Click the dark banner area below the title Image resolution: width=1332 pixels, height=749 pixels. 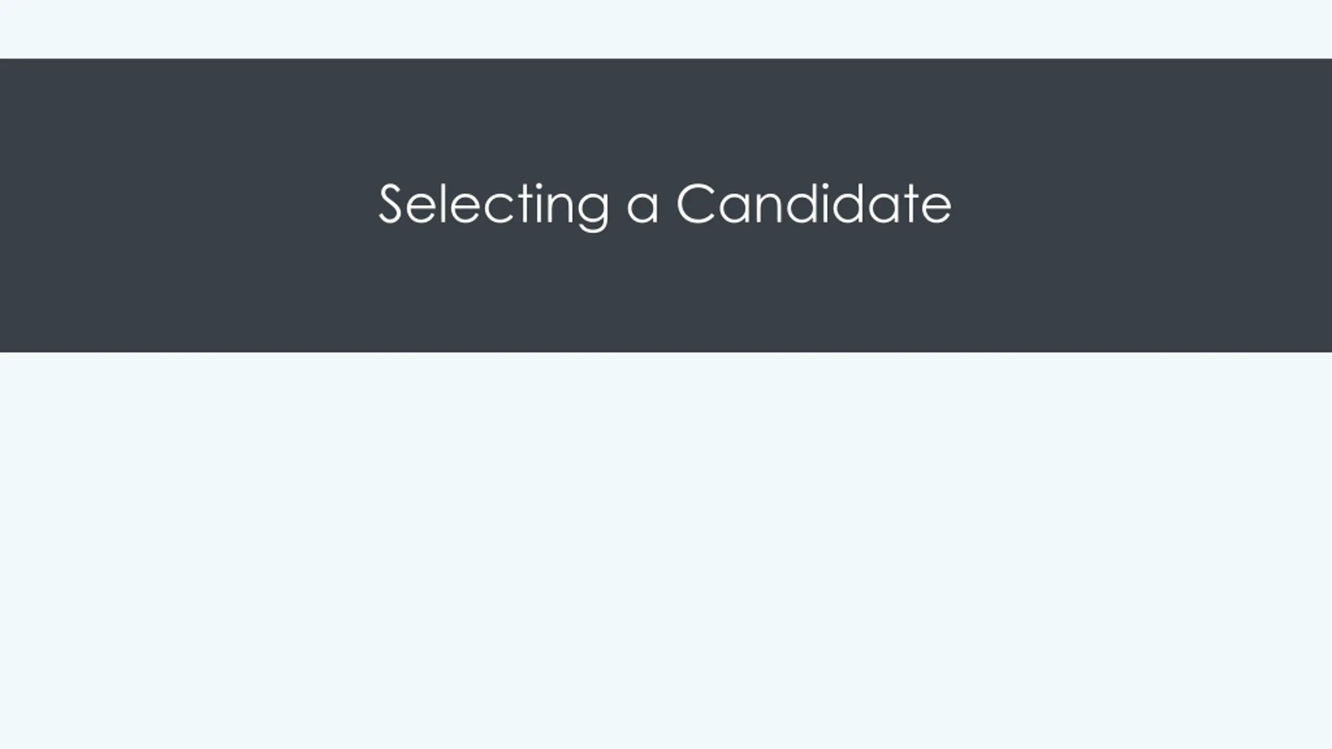(x=666, y=292)
